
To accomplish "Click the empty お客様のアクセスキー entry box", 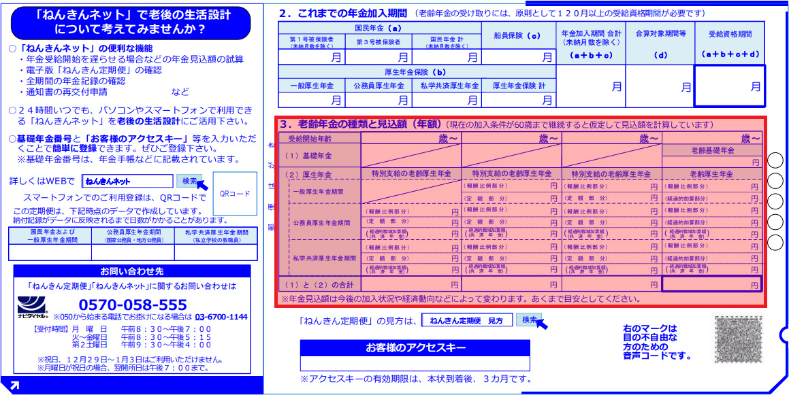I will [x=415, y=364].
